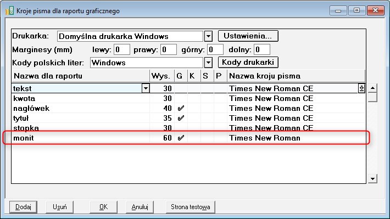Click the Kody drukarki button
Viewport: 390px width, 219px height.
[x=248, y=62]
